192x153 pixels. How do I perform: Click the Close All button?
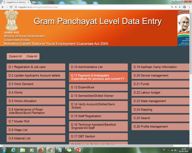(x=32, y=56)
